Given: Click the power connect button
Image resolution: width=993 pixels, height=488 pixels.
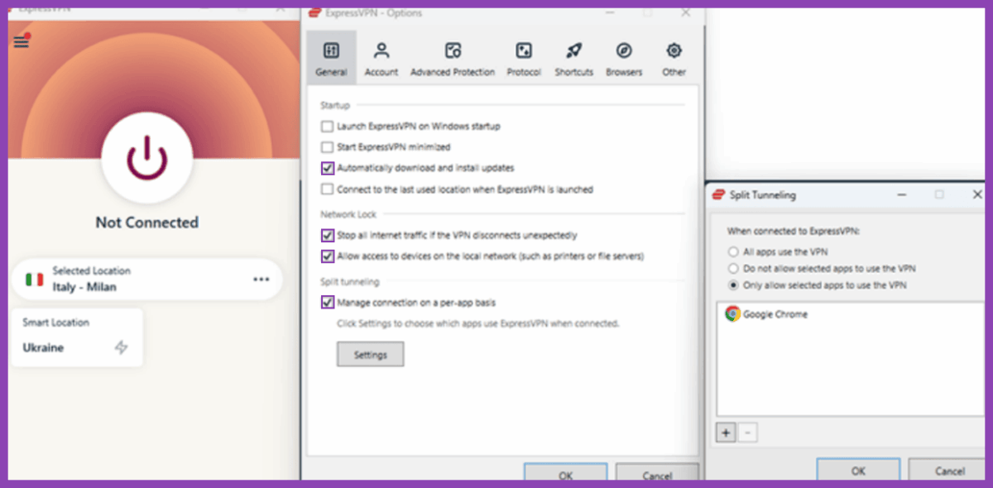Looking at the screenshot, I should coord(146,157).
